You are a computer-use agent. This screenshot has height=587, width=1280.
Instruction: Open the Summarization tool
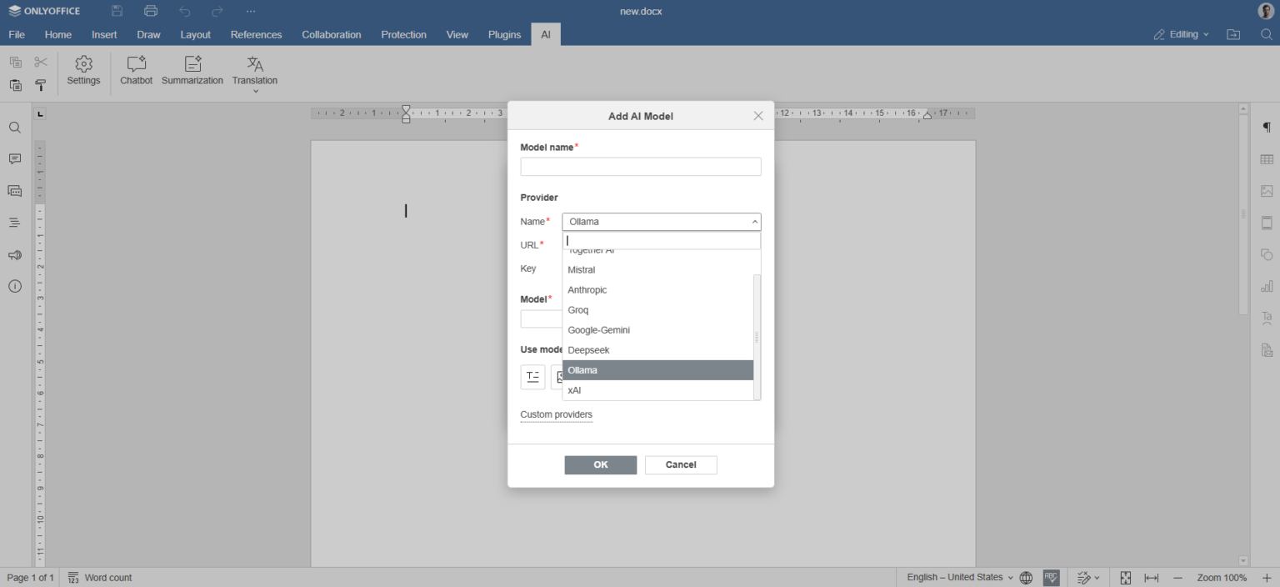point(192,71)
